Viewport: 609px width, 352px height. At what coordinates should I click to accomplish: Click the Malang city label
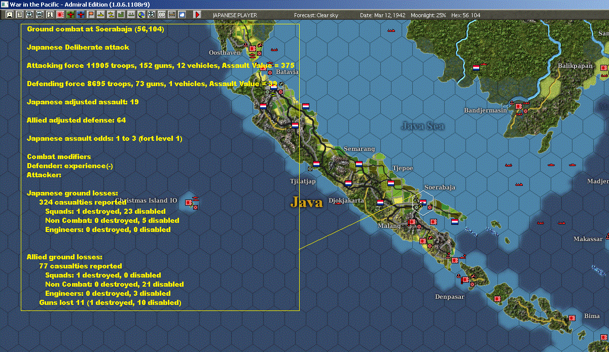(388, 225)
